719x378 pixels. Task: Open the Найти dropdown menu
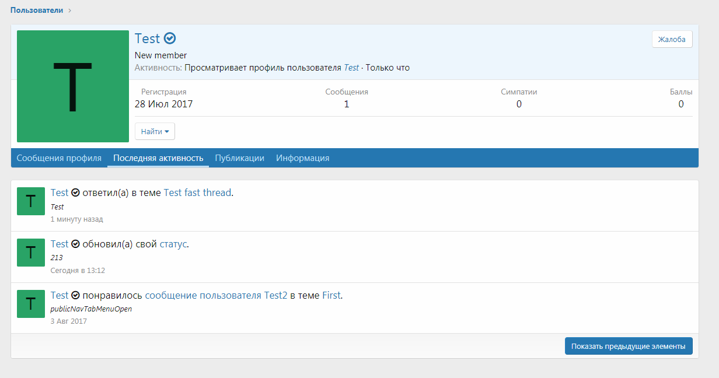tap(154, 131)
